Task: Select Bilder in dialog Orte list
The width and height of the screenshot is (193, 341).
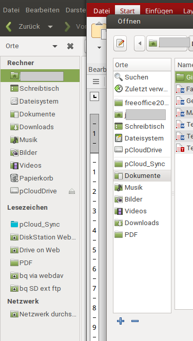Action: [142, 199]
